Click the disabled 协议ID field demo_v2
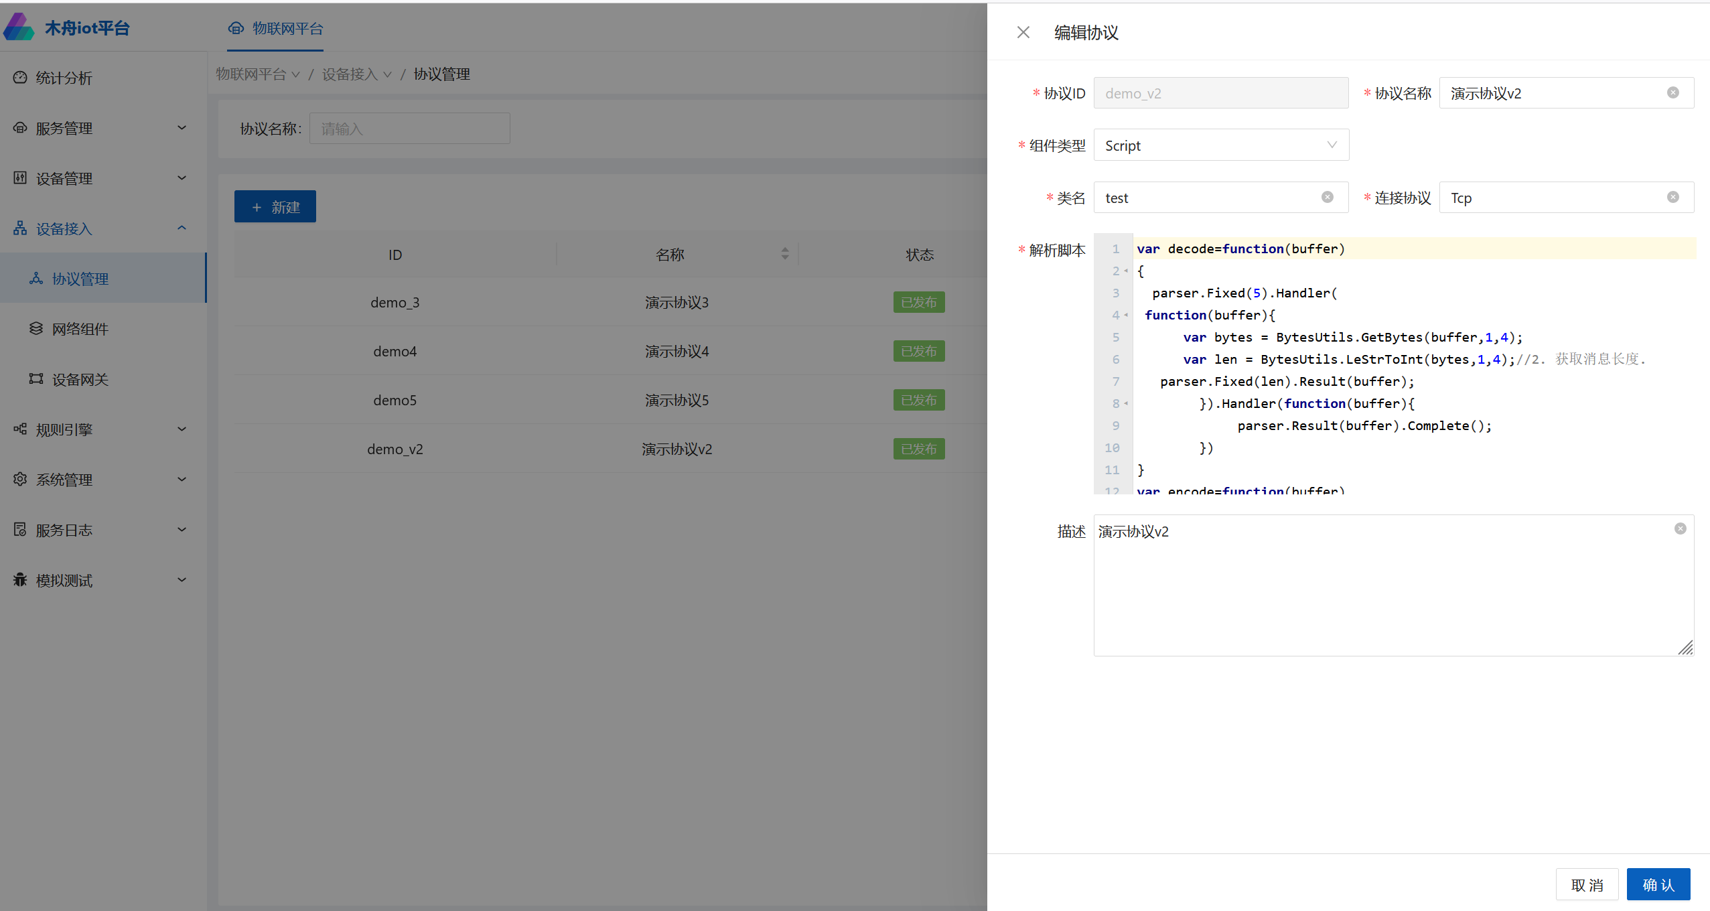1710x911 pixels. 1221,93
